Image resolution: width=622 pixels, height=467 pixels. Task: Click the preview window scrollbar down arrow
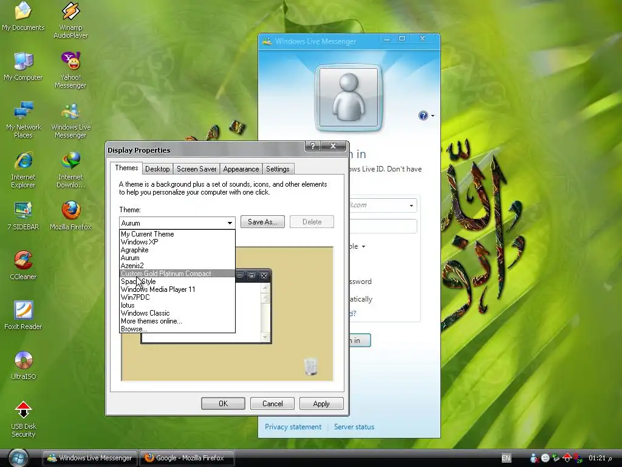tap(265, 337)
